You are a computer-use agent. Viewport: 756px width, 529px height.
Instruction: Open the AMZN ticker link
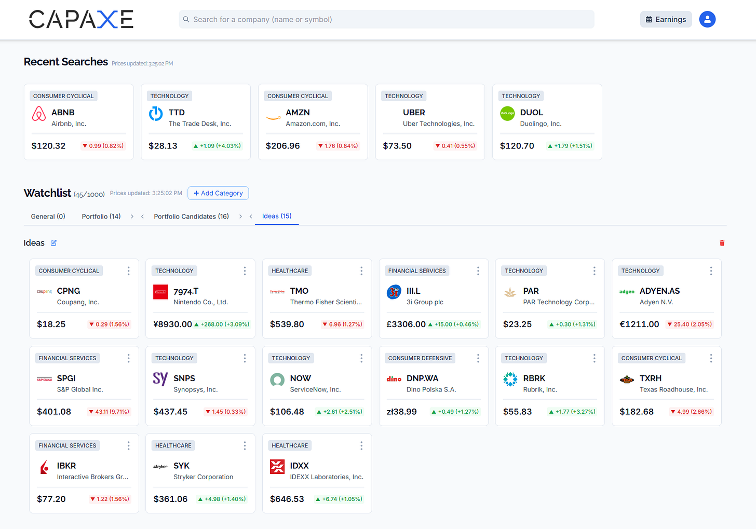coord(298,112)
